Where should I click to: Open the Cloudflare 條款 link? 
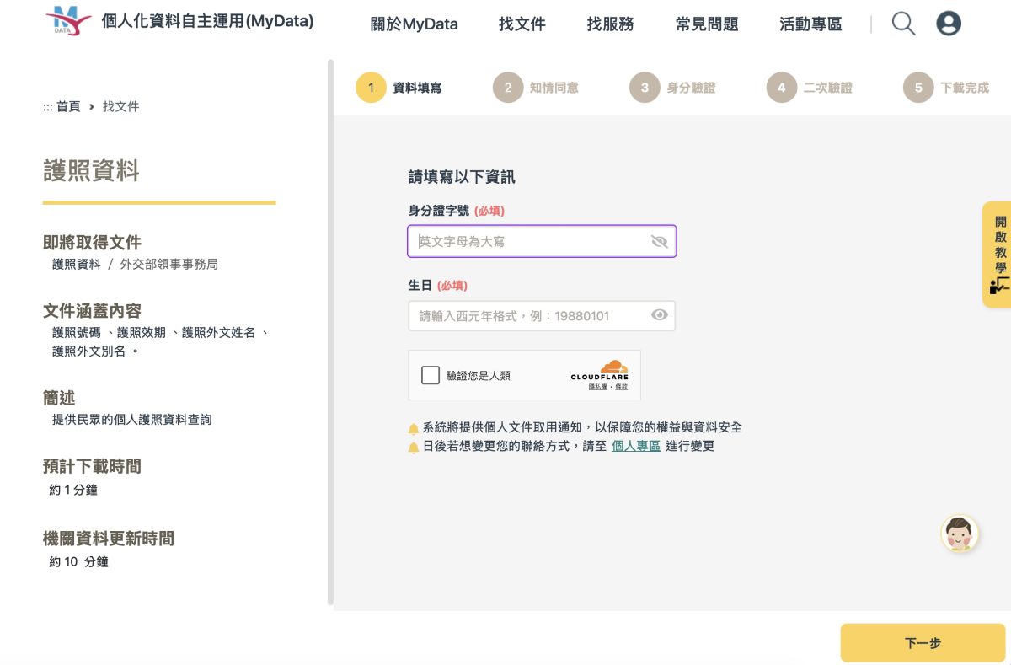621,387
